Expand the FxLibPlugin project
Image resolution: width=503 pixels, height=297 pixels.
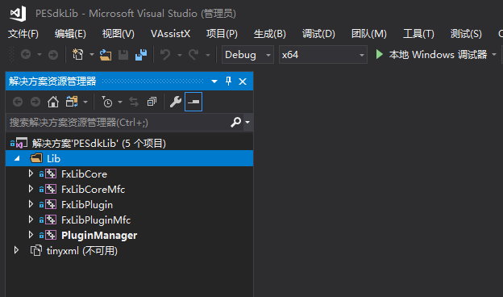[31, 204]
